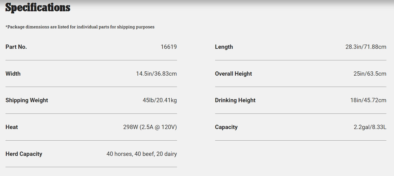Select the Heat label
The width and height of the screenshot is (394, 176).
click(x=12, y=127)
